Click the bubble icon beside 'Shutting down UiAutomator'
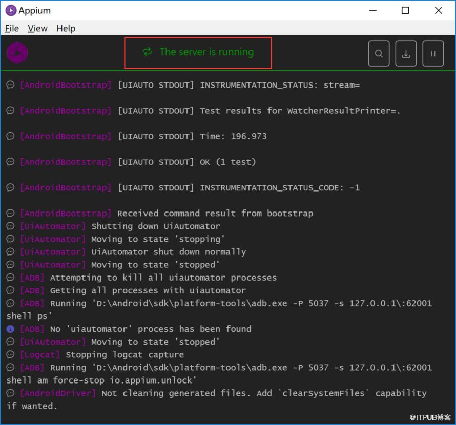456x425 pixels. point(10,226)
